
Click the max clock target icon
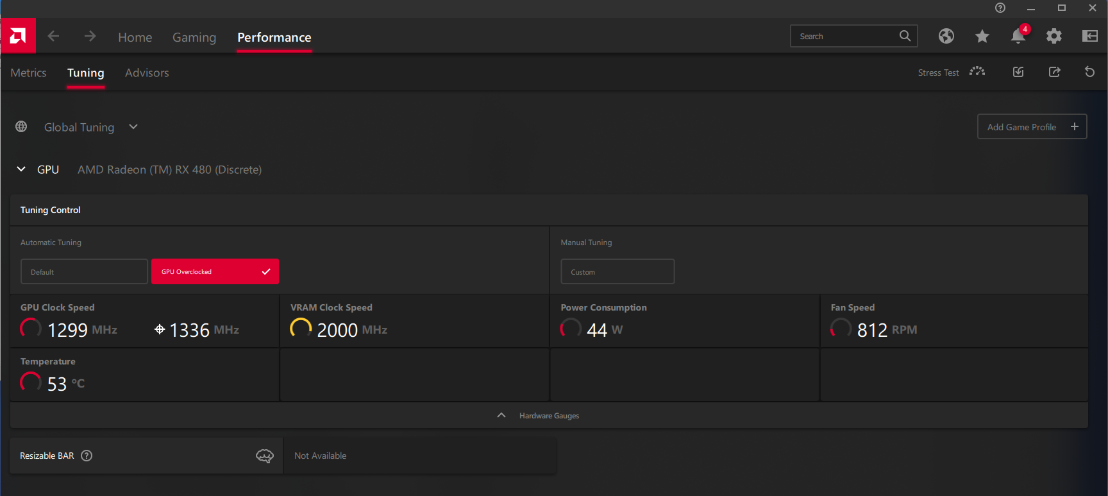(x=160, y=329)
